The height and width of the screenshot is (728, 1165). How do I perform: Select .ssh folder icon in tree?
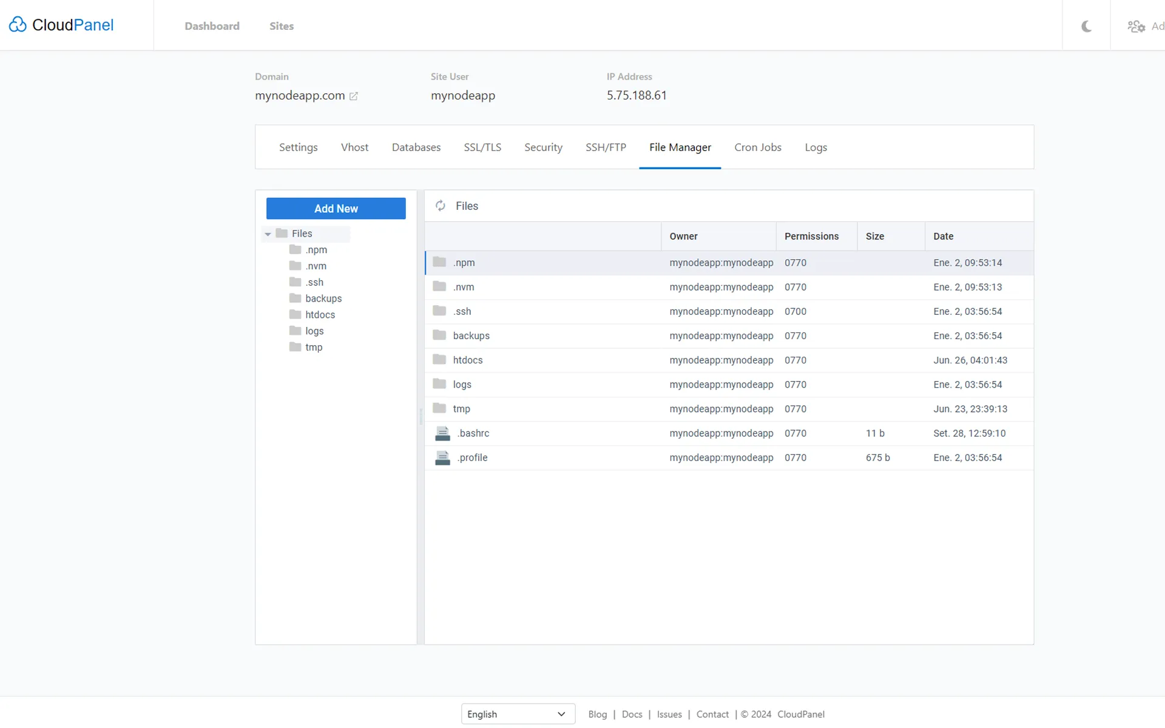click(295, 282)
